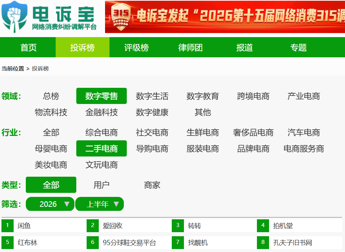Filter type by 商家
Screen dimensions: 345x252
152,185
